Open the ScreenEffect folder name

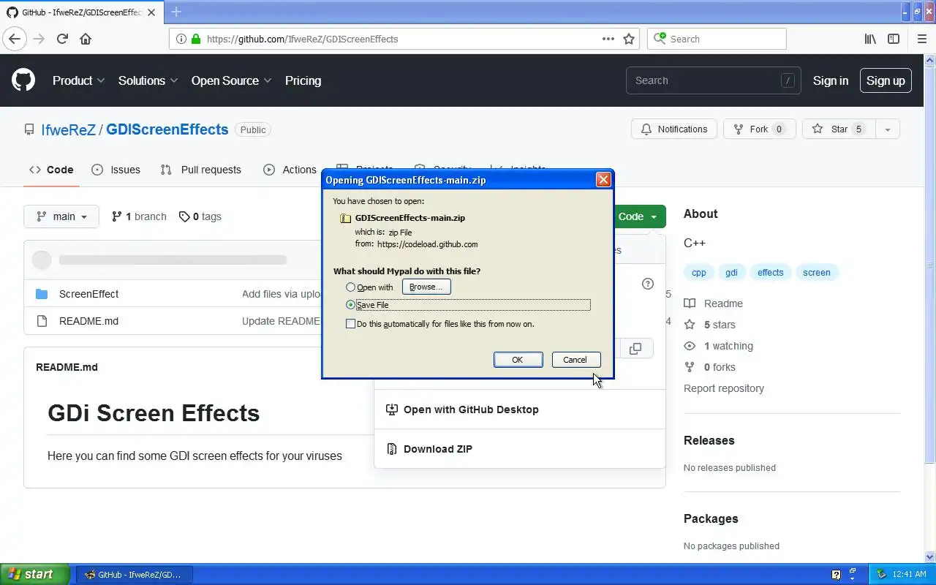coord(88,294)
